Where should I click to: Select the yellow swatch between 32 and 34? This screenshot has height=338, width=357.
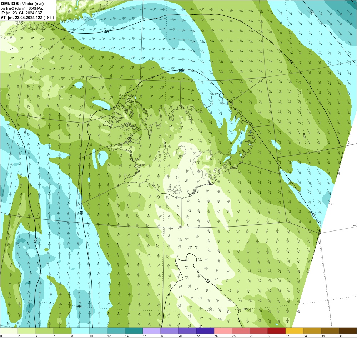pyautogui.click(x=294, y=331)
